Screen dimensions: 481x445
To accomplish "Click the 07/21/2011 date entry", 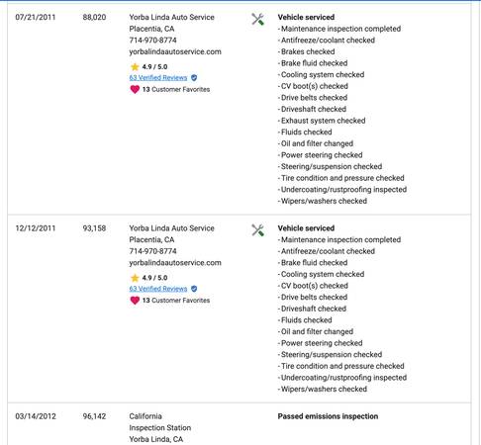I will tap(36, 17).
